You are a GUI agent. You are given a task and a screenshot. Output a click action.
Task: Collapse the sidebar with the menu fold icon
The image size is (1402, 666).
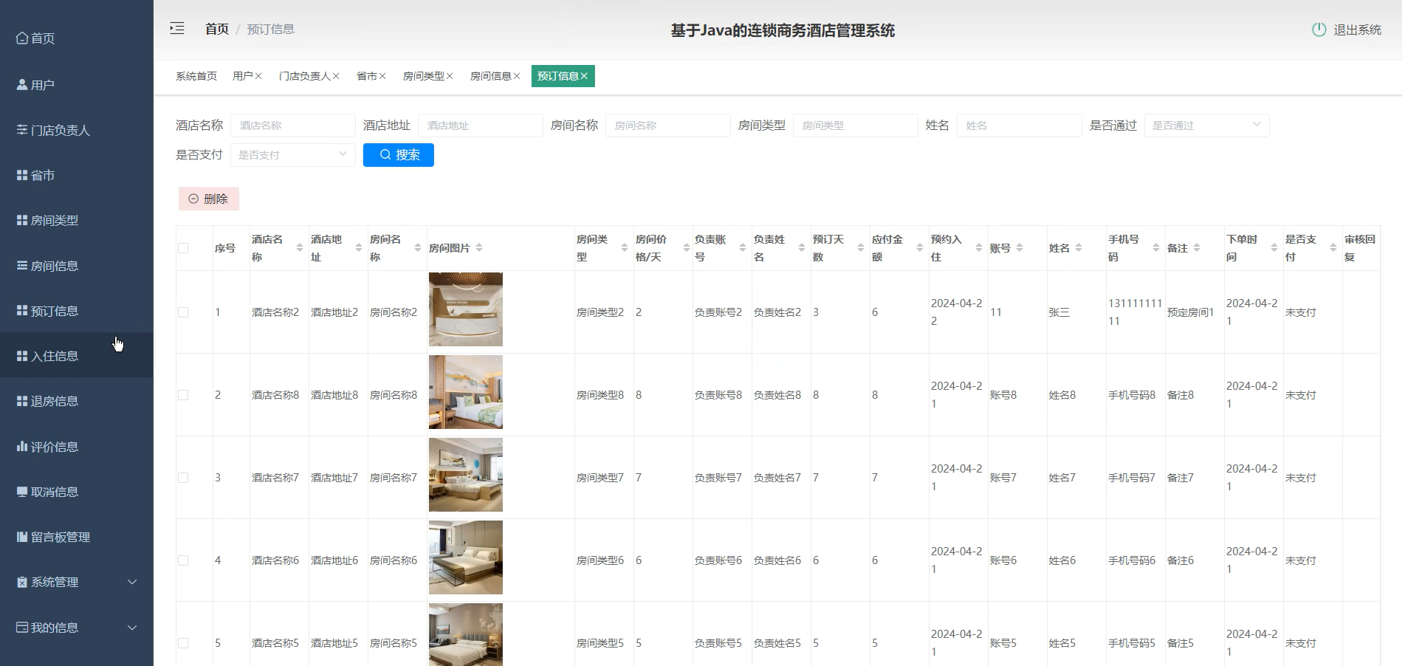pyautogui.click(x=177, y=29)
